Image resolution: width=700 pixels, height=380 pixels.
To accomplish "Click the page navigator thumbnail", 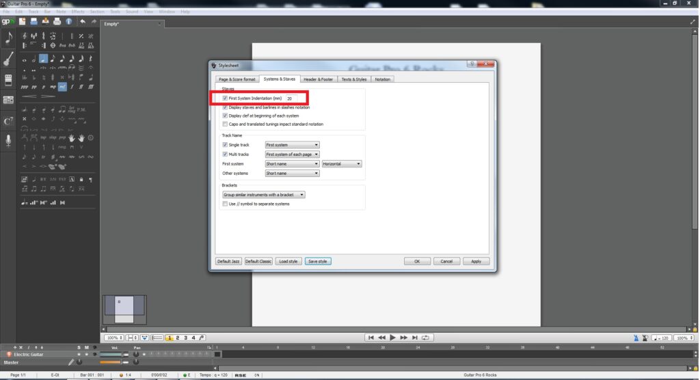I will pos(124,309).
